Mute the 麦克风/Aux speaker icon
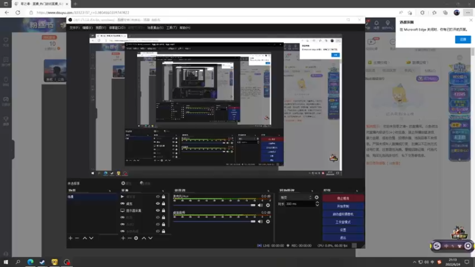475x267 pixels. click(x=260, y=205)
